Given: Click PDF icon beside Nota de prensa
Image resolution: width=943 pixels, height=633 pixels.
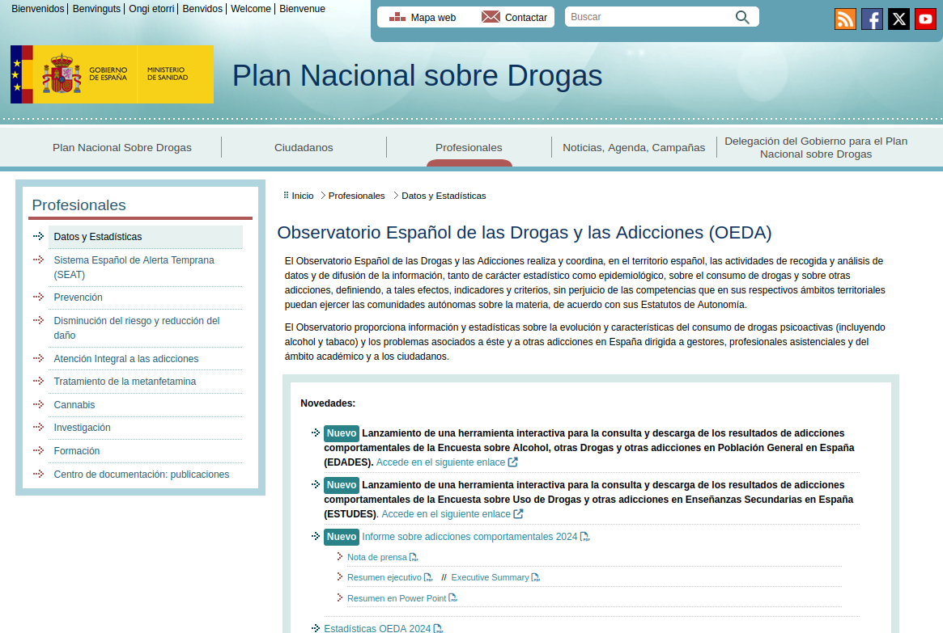Looking at the screenshot, I should pos(413,557).
